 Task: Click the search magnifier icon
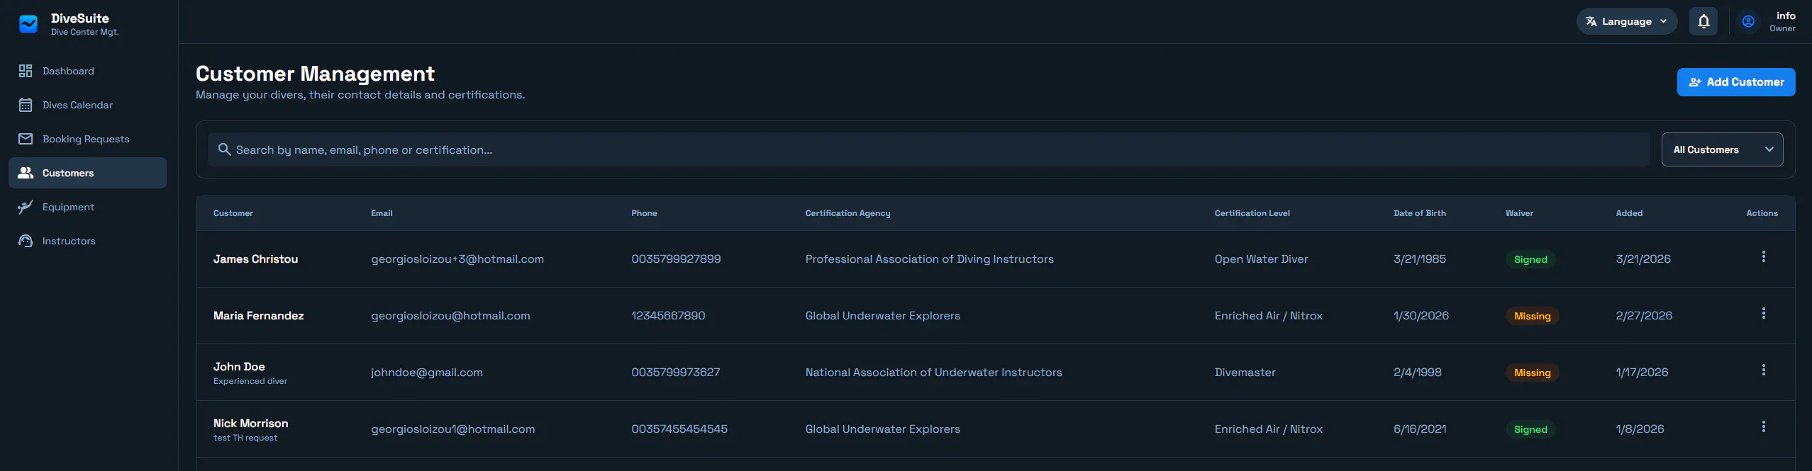click(x=224, y=149)
